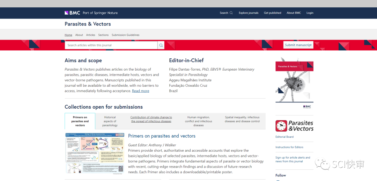Go to About BMC
This screenshot has height=181, width=377.
(x=294, y=13)
